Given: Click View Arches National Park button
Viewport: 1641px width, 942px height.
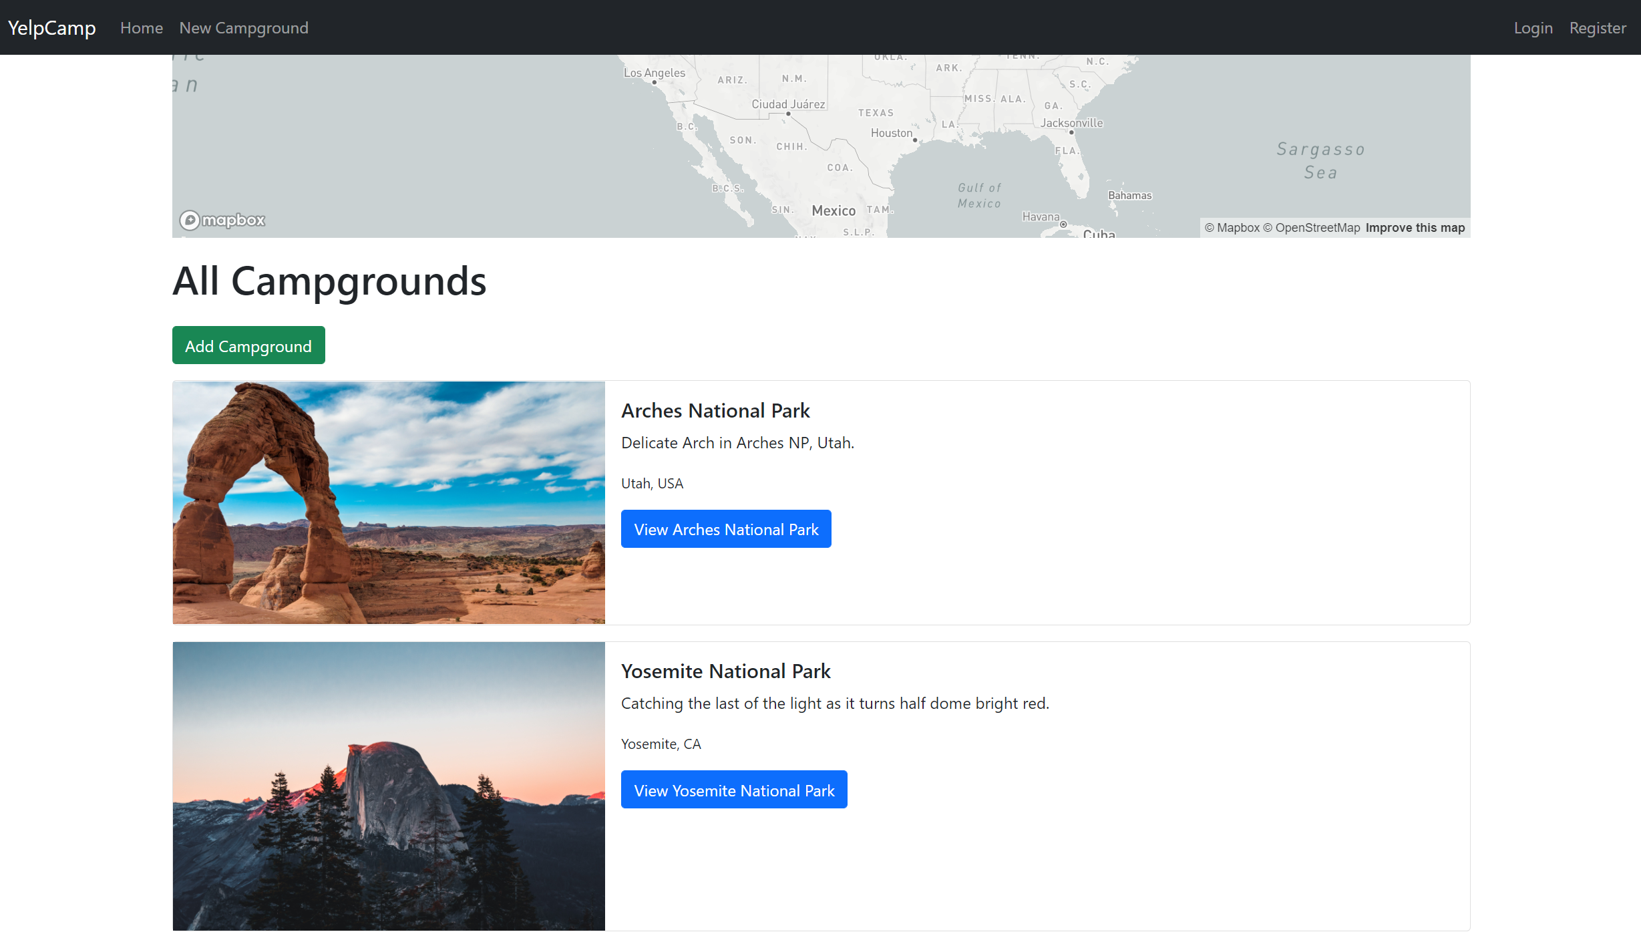Looking at the screenshot, I should click(x=726, y=529).
